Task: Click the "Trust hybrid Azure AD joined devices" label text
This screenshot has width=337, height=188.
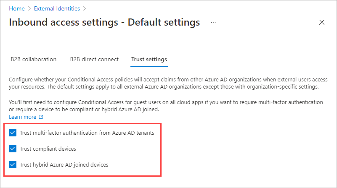Action: tap(64, 164)
